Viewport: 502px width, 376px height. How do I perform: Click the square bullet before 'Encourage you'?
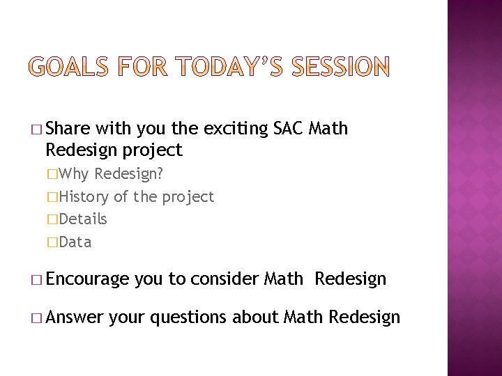point(36,280)
